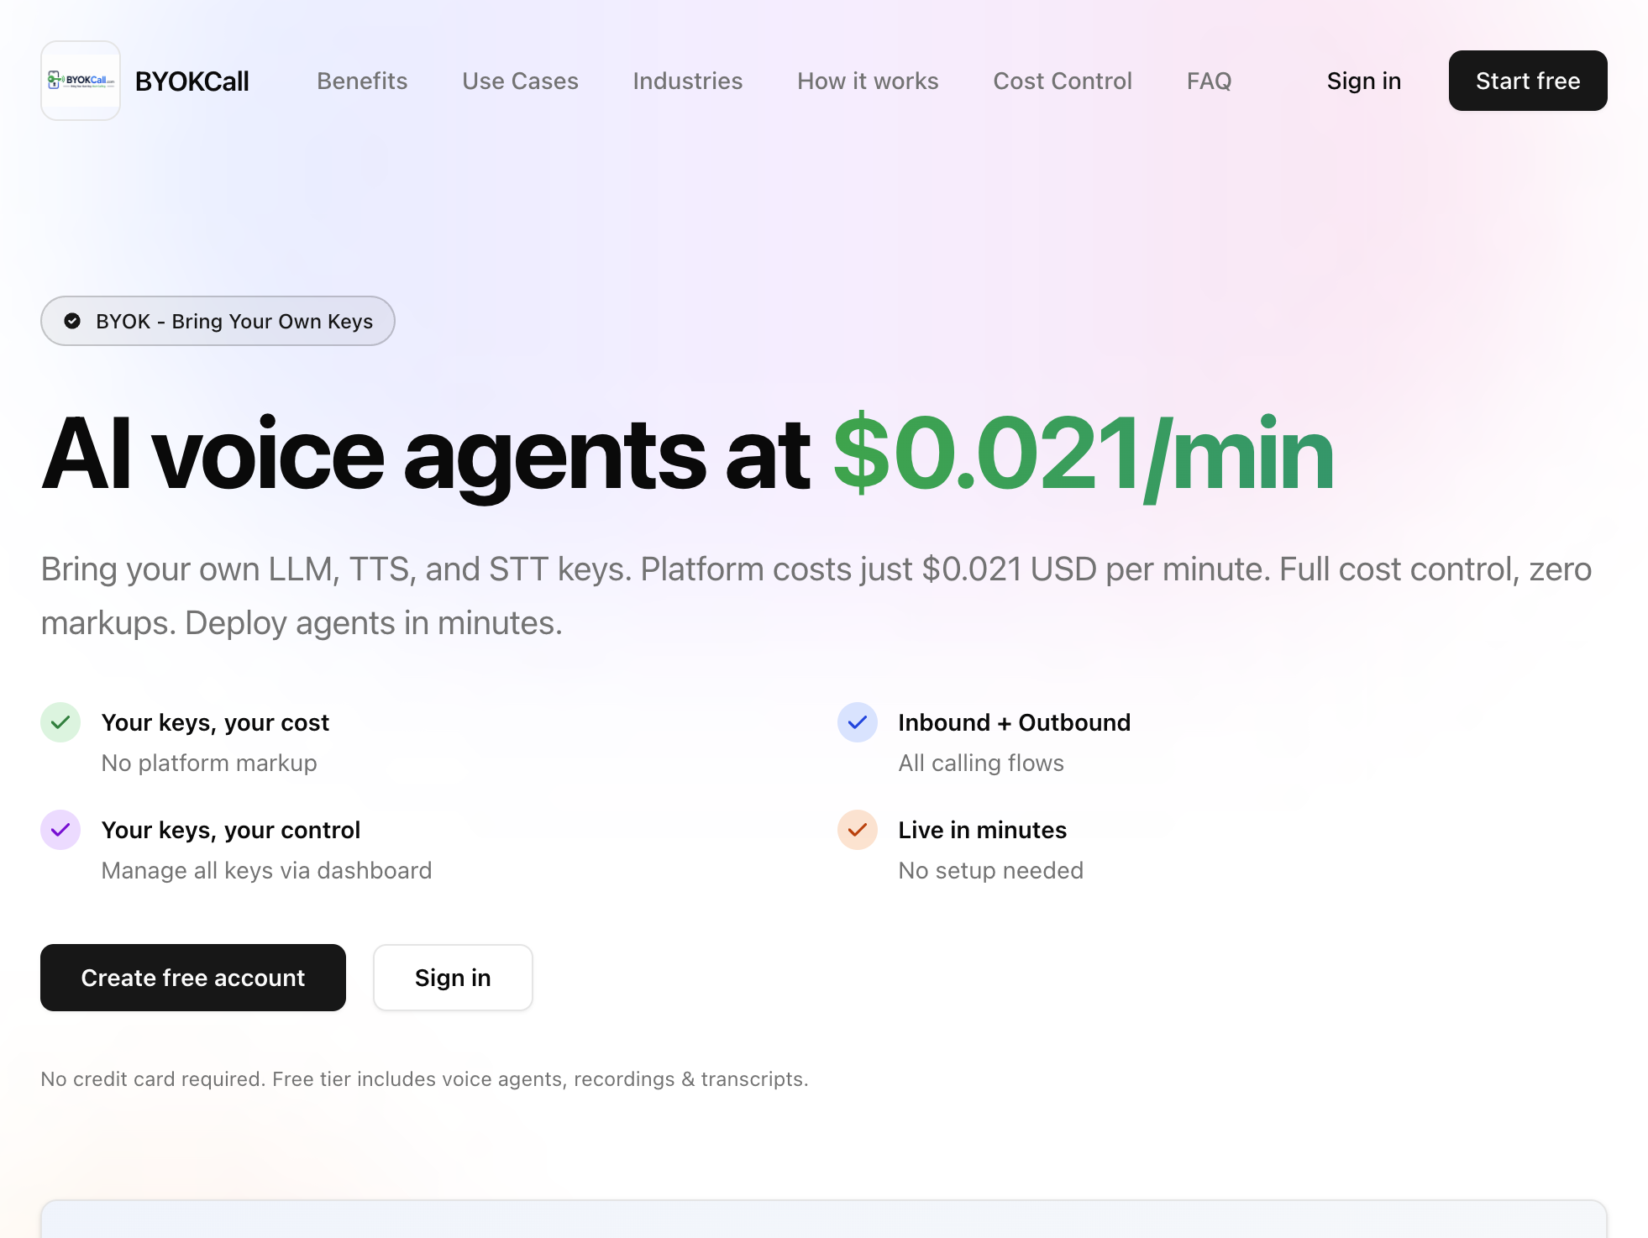1648x1238 pixels.
Task: Jump to How it works
Action: 868,81
